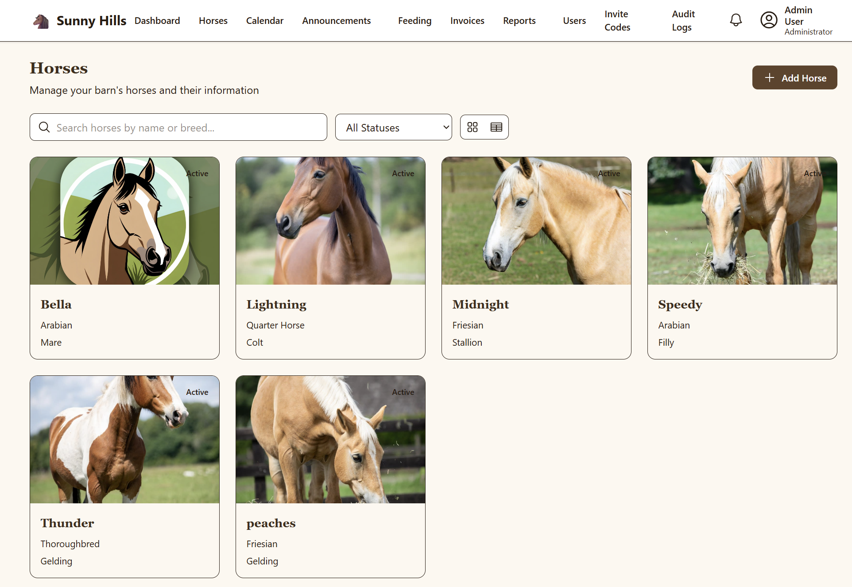Click the Filly label on Speedy's card
Screen dimensions: 852x587
click(666, 343)
